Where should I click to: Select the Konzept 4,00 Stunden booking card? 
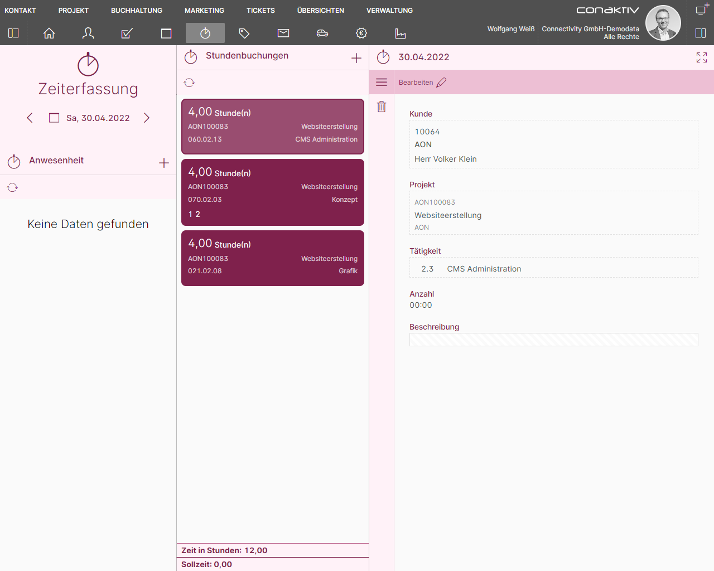(273, 192)
